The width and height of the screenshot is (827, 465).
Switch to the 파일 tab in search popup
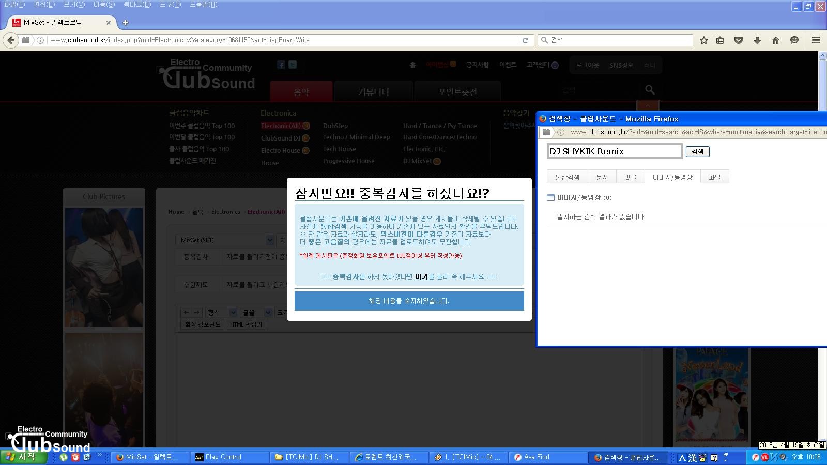coord(714,177)
